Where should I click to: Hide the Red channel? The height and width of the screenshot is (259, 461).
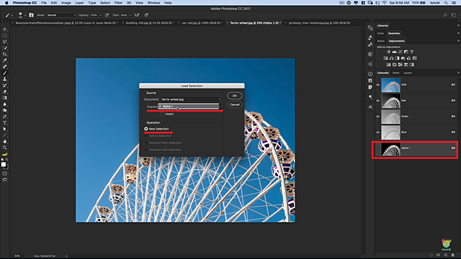coord(378,101)
